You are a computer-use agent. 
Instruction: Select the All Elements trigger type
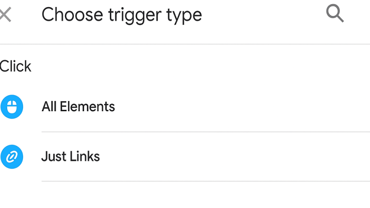click(78, 107)
